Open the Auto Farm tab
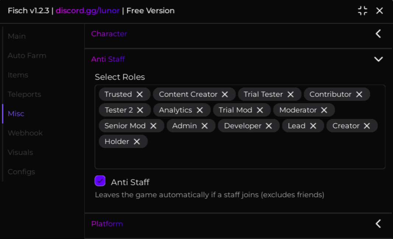Image resolution: width=393 pixels, height=239 pixels. tap(27, 55)
